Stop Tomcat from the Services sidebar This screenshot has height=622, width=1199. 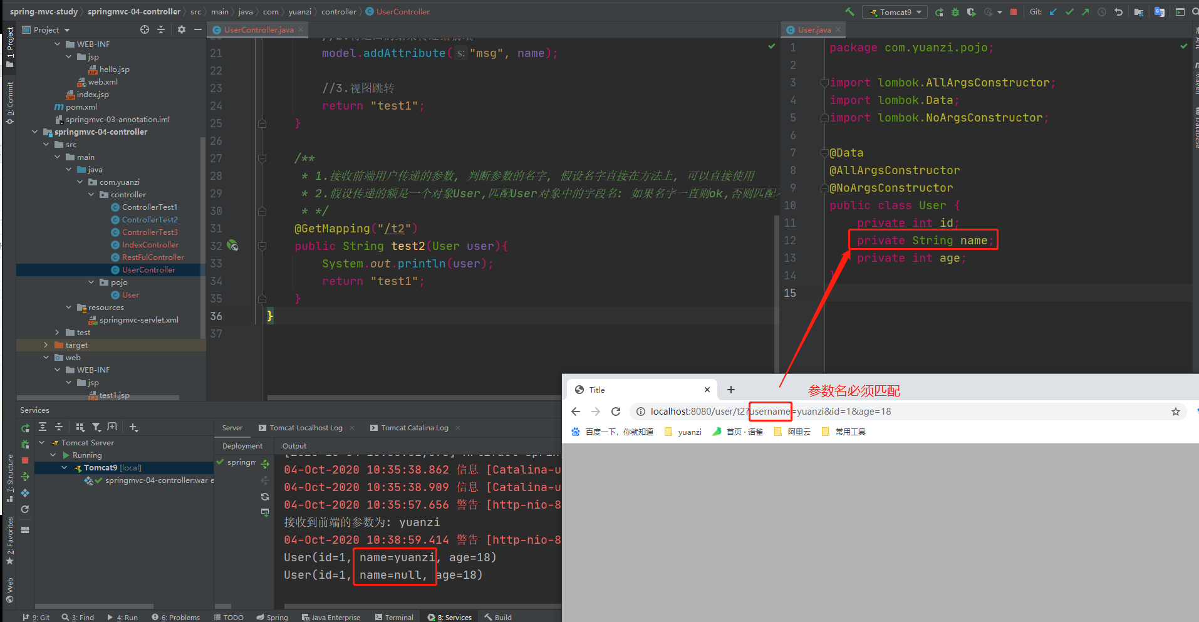coord(25,460)
